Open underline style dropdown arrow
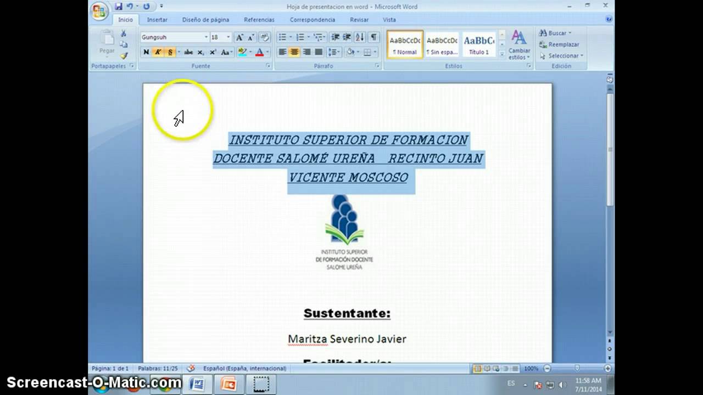The width and height of the screenshot is (703, 395). [x=178, y=52]
